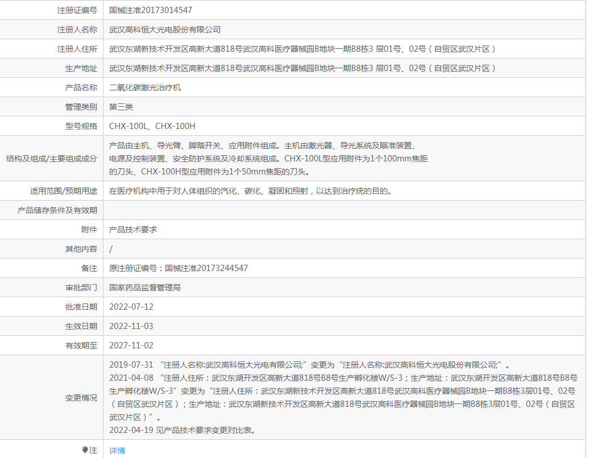Select registration number 国械注准20173014547
Viewport: 593px width, 458px height.
pos(151,10)
